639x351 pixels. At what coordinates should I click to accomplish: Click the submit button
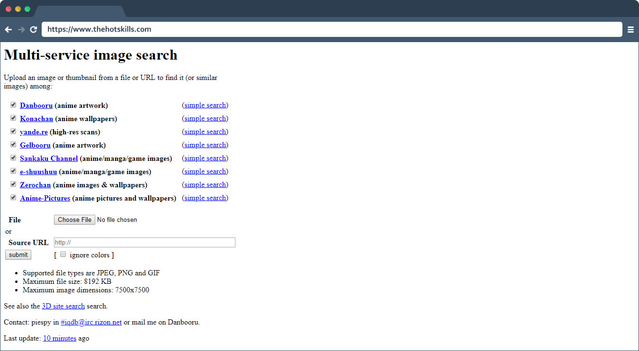click(x=18, y=254)
